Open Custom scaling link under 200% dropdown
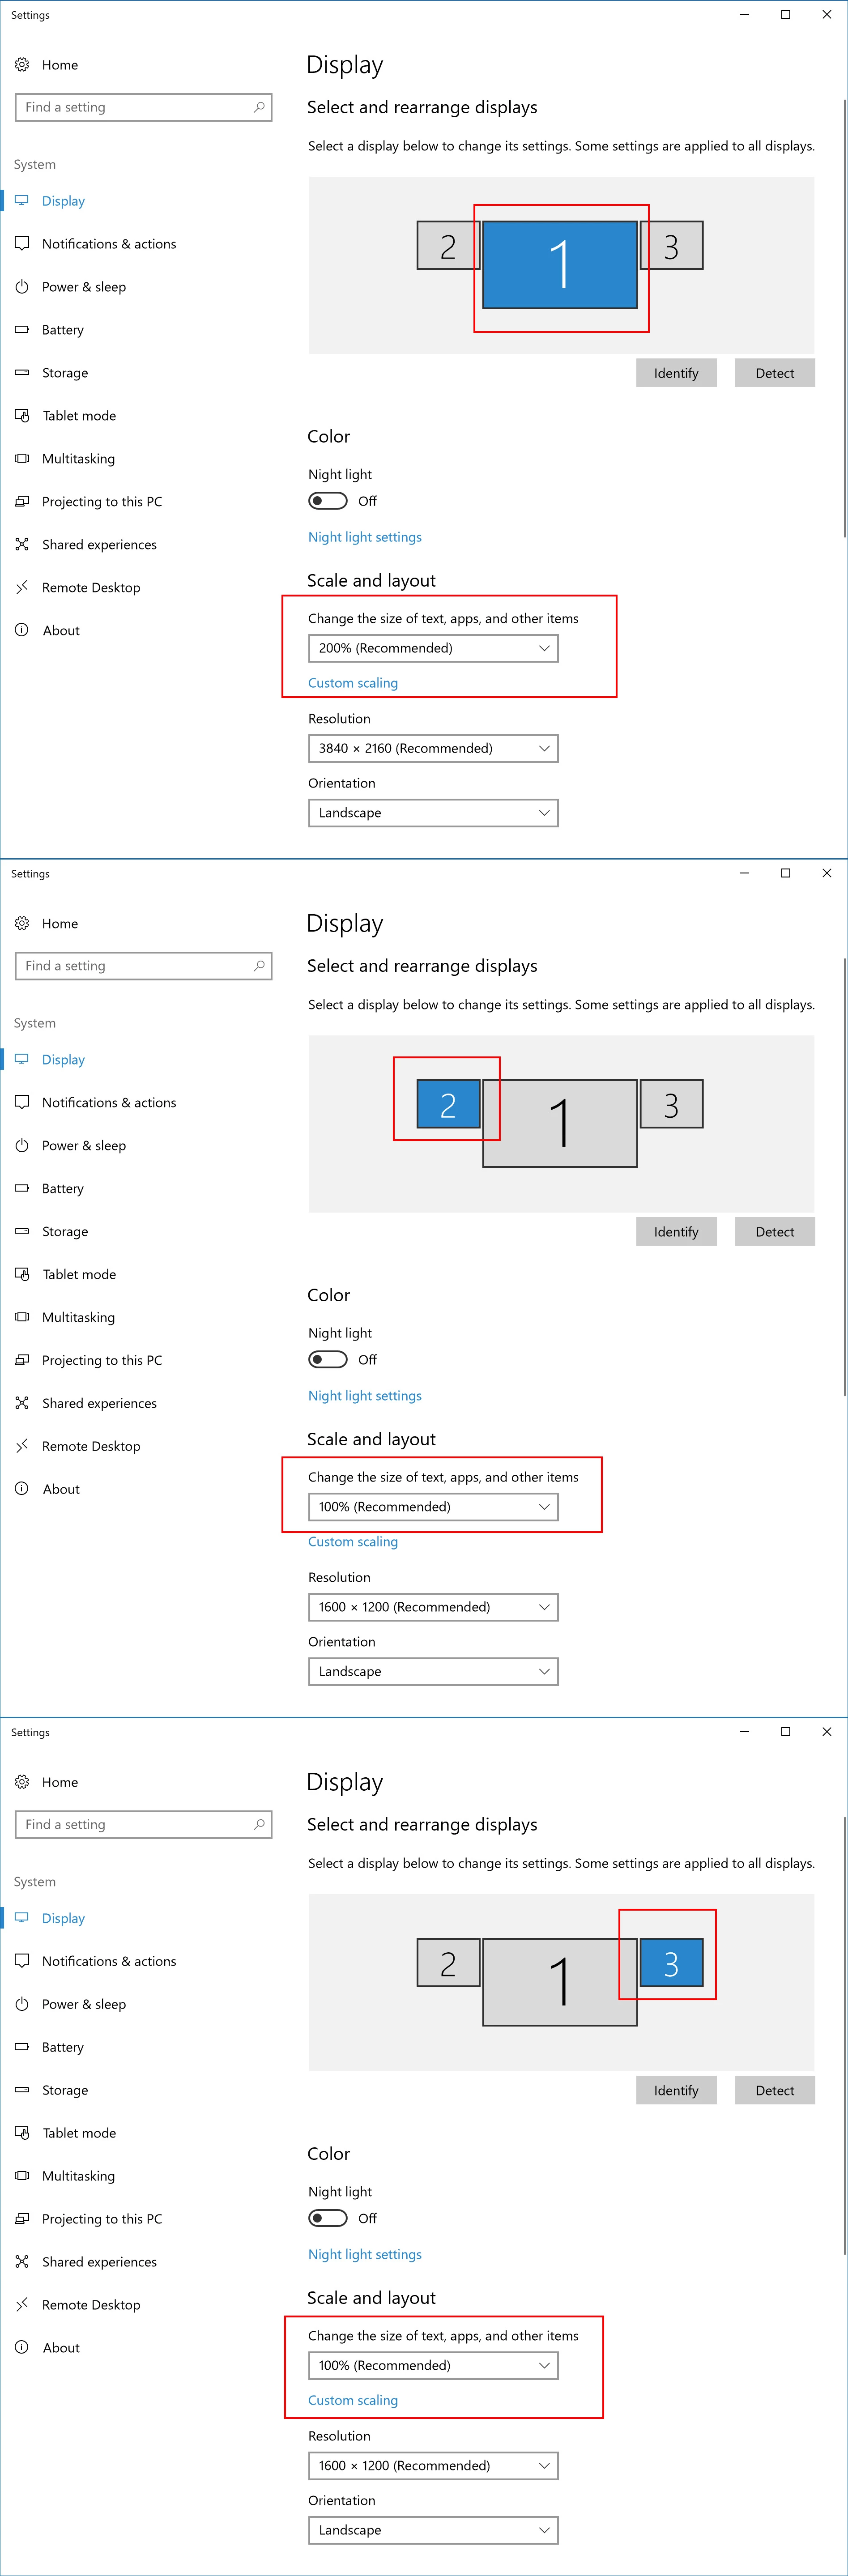The width and height of the screenshot is (848, 2576). (x=353, y=683)
